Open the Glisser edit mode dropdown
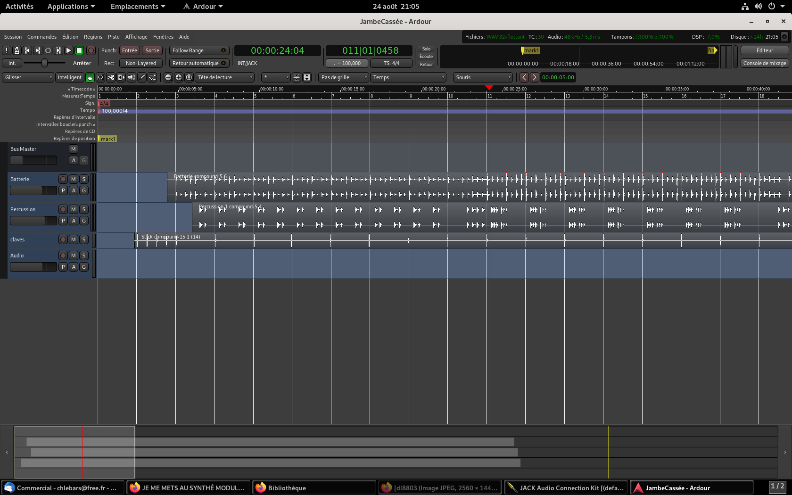The image size is (792, 495). pos(28,77)
